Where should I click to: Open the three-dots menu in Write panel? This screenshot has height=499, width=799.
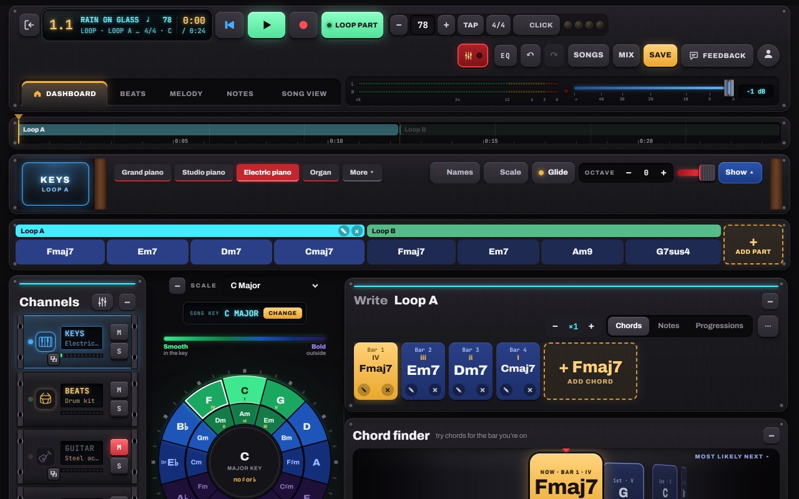768,326
